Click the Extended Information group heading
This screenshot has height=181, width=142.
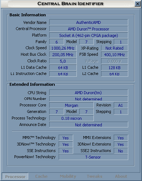pyautogui.click(x=32, y=84)
